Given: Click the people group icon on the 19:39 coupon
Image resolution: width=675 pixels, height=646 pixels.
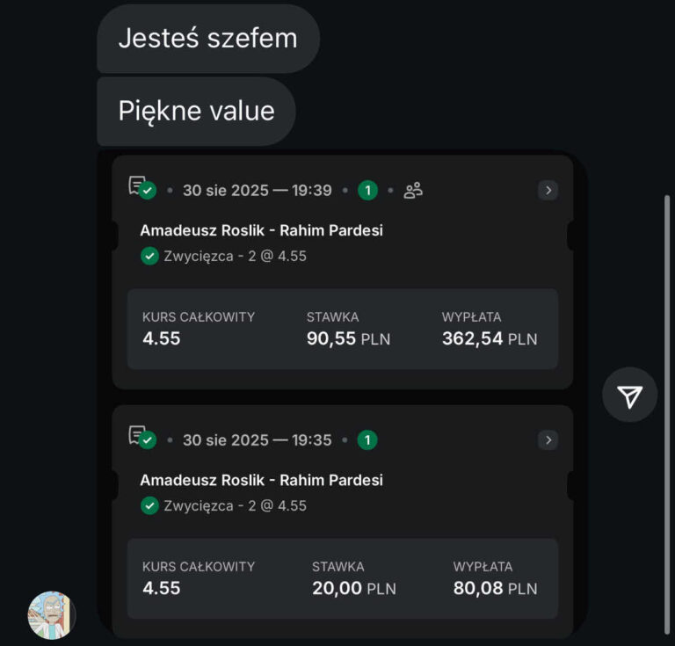Looking at the screenshot, I should click(413, 190).
